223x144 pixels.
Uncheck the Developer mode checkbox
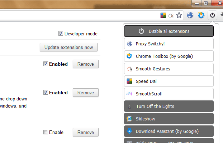click(x=61, y=34)
